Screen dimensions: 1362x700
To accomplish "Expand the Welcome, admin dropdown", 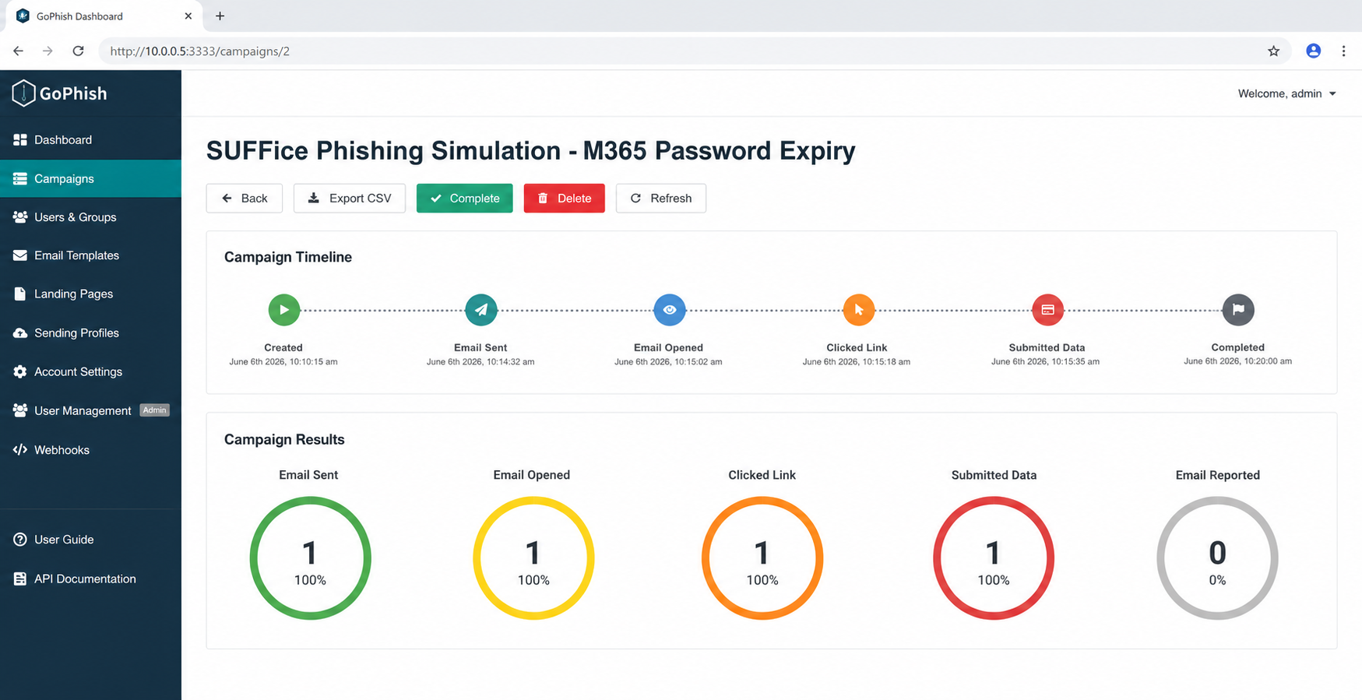I will coord(1287,93).
